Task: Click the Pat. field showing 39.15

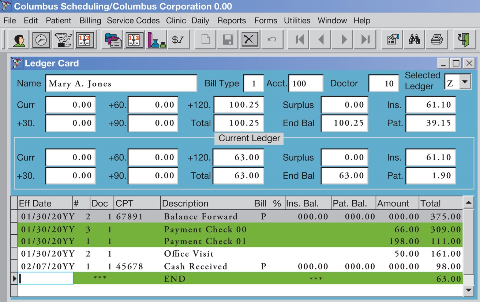Action: click(431, 123)
